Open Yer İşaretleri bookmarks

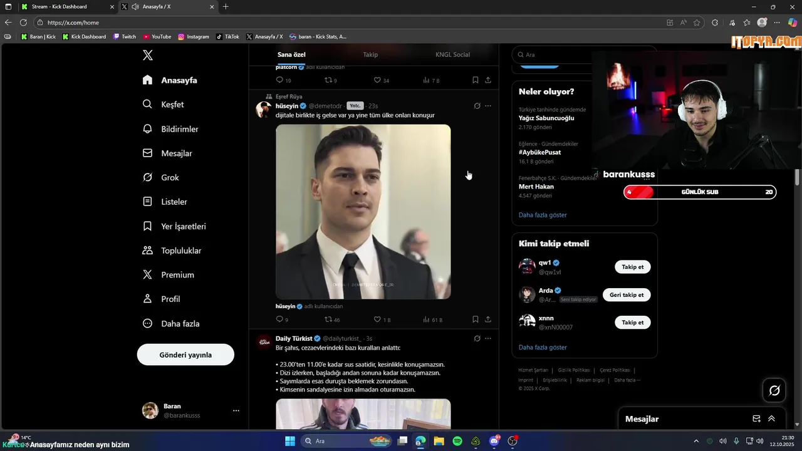point(174,226)
